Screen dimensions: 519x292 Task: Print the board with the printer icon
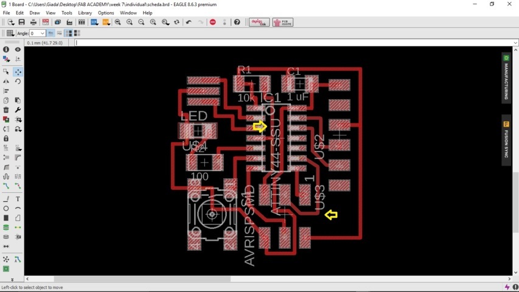pyautogui.click(x=33, y=22)
